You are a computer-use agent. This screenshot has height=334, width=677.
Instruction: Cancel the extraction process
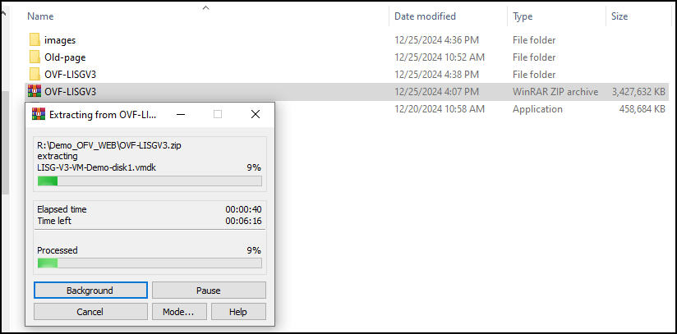(x=90, y=312)
